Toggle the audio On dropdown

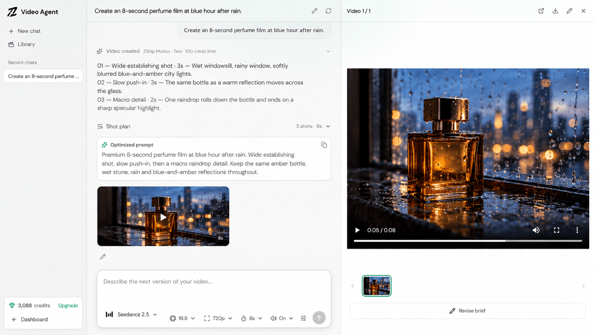tap(282, 318)
